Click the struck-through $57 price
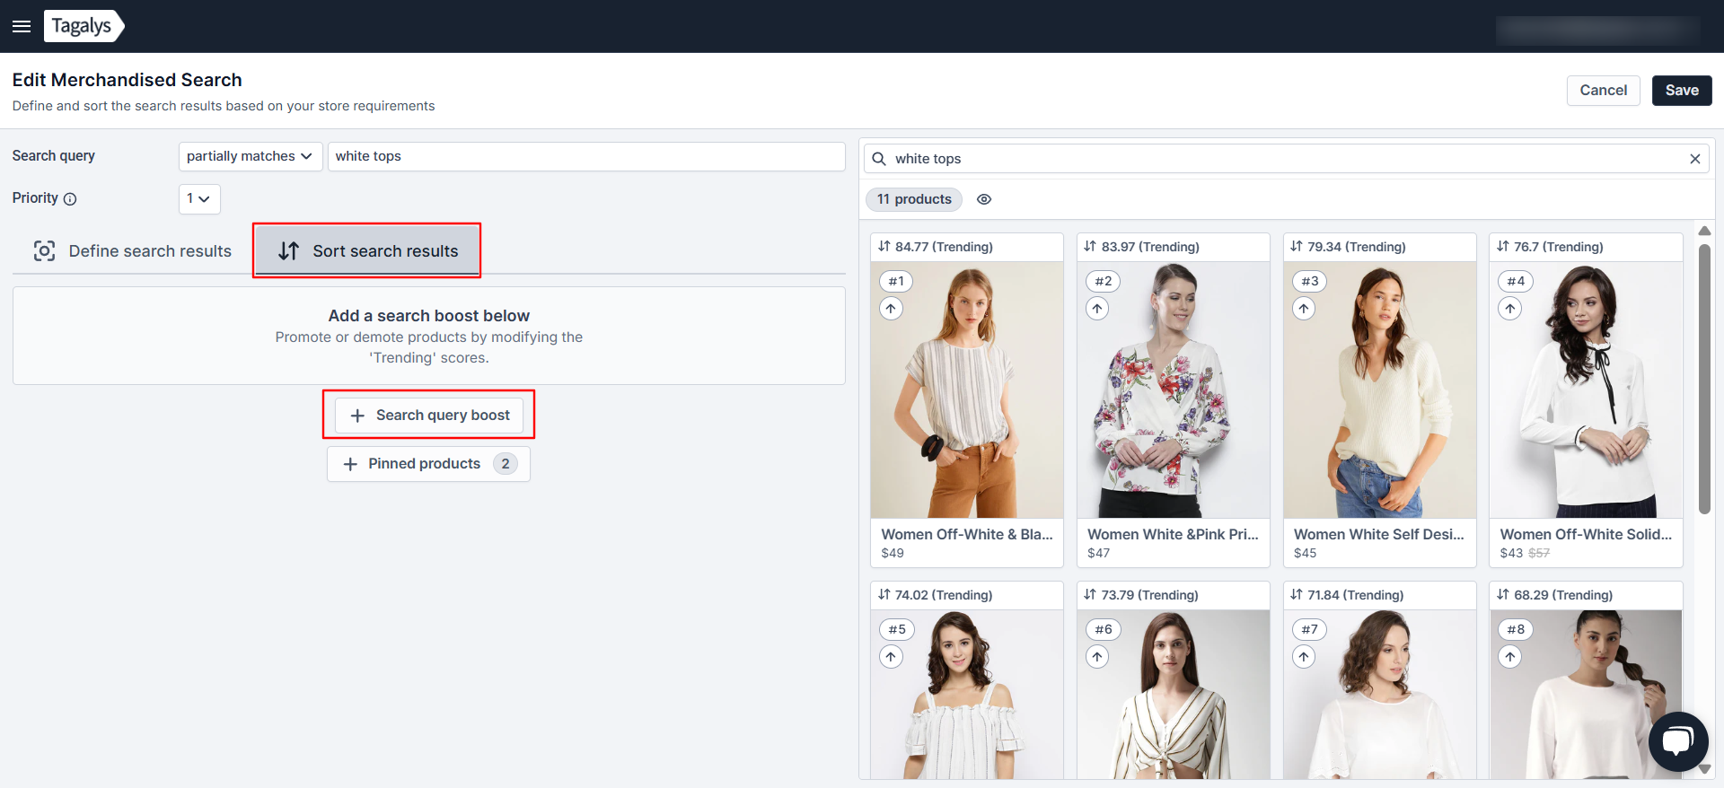The height and width of the screenshot is (788, 1724). pos(1539,554)
